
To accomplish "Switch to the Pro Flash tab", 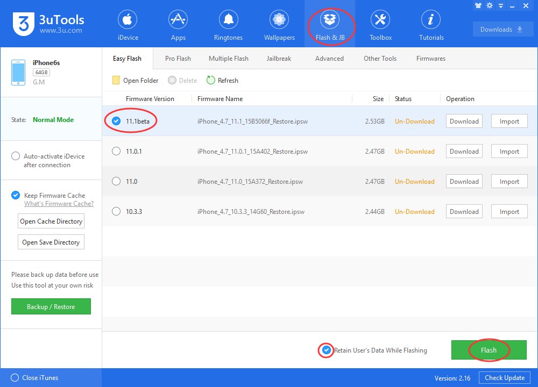I will coord(178,58).
